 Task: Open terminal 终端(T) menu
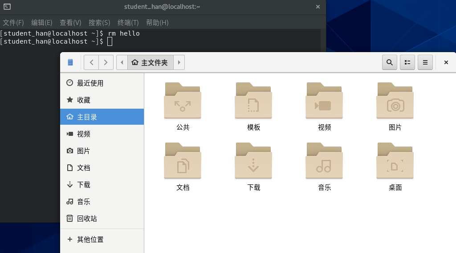click(x=128, y=22)
